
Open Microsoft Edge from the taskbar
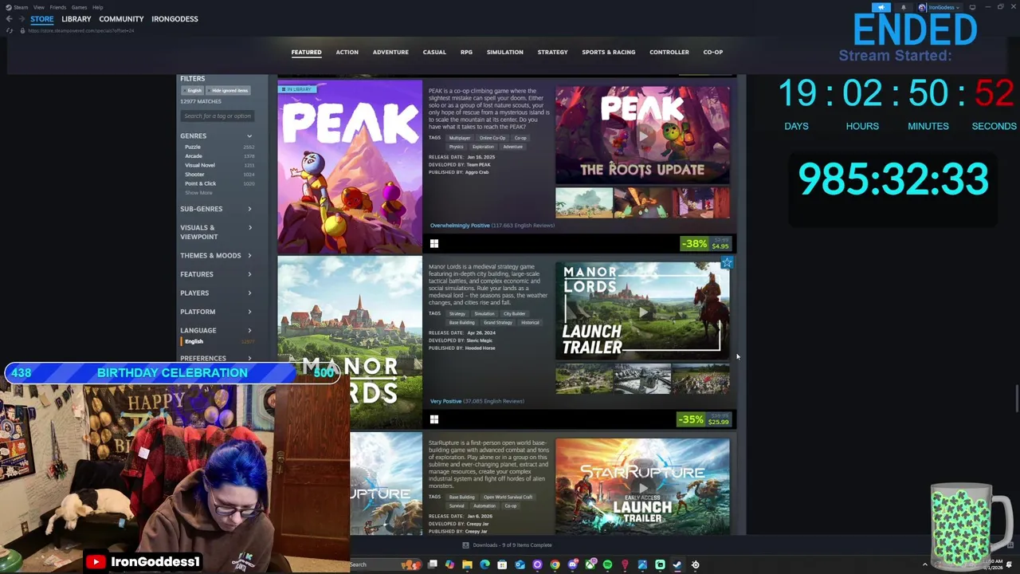point(484,564)
